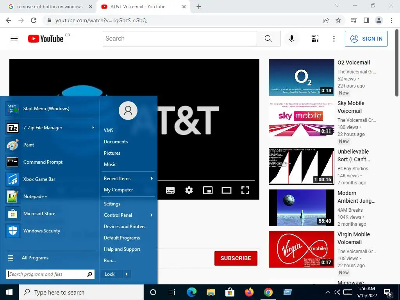
Task: Click the 'Search programs and files' box
Action: click(x=50, y=274)
